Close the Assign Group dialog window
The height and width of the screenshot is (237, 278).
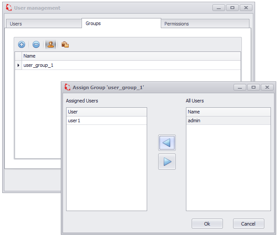(x=267, y=87)
